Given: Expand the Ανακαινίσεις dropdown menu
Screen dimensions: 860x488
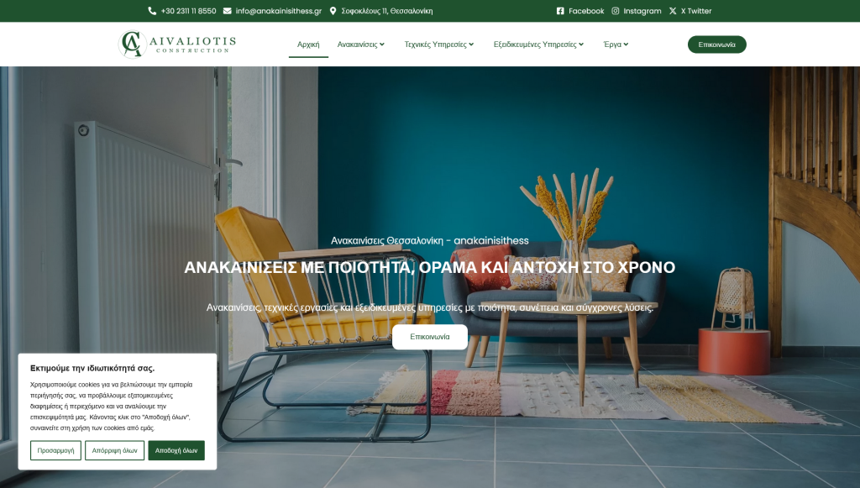Looking at the screenshot, I should (x=361, y=45).
